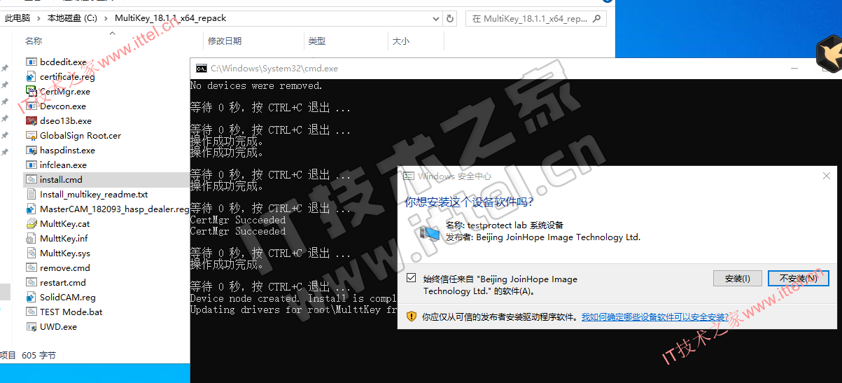The width and height of the screenshot is (842, 383).
Task: Click the Install_multikey_readme.txt file icon
Action: pos(31,194)
